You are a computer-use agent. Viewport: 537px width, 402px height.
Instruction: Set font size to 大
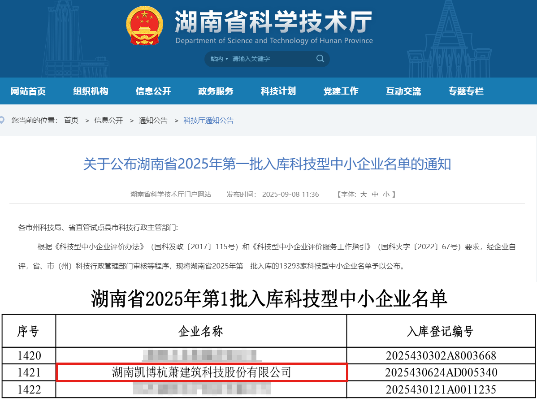tap(364, 195)
